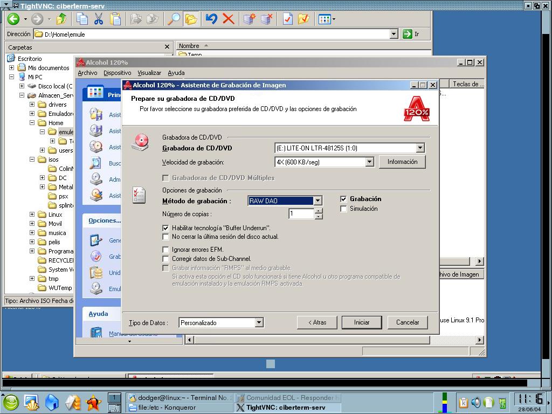Image resolution: width=552 pixels, height=414 pixels.
Task: Click the Adm disc manager icon in Alcohol
Action: 96,179
